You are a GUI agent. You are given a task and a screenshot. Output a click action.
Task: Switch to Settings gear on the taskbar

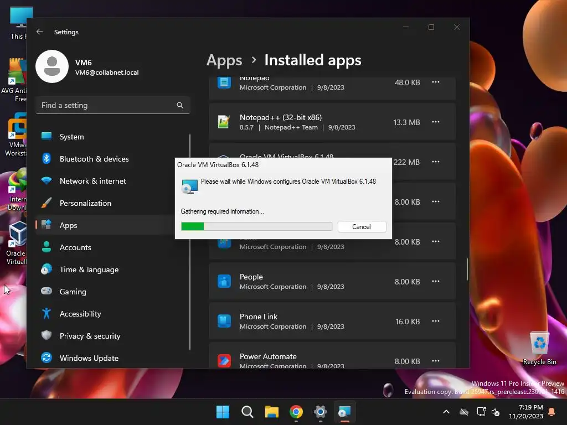tap(321, 412)
